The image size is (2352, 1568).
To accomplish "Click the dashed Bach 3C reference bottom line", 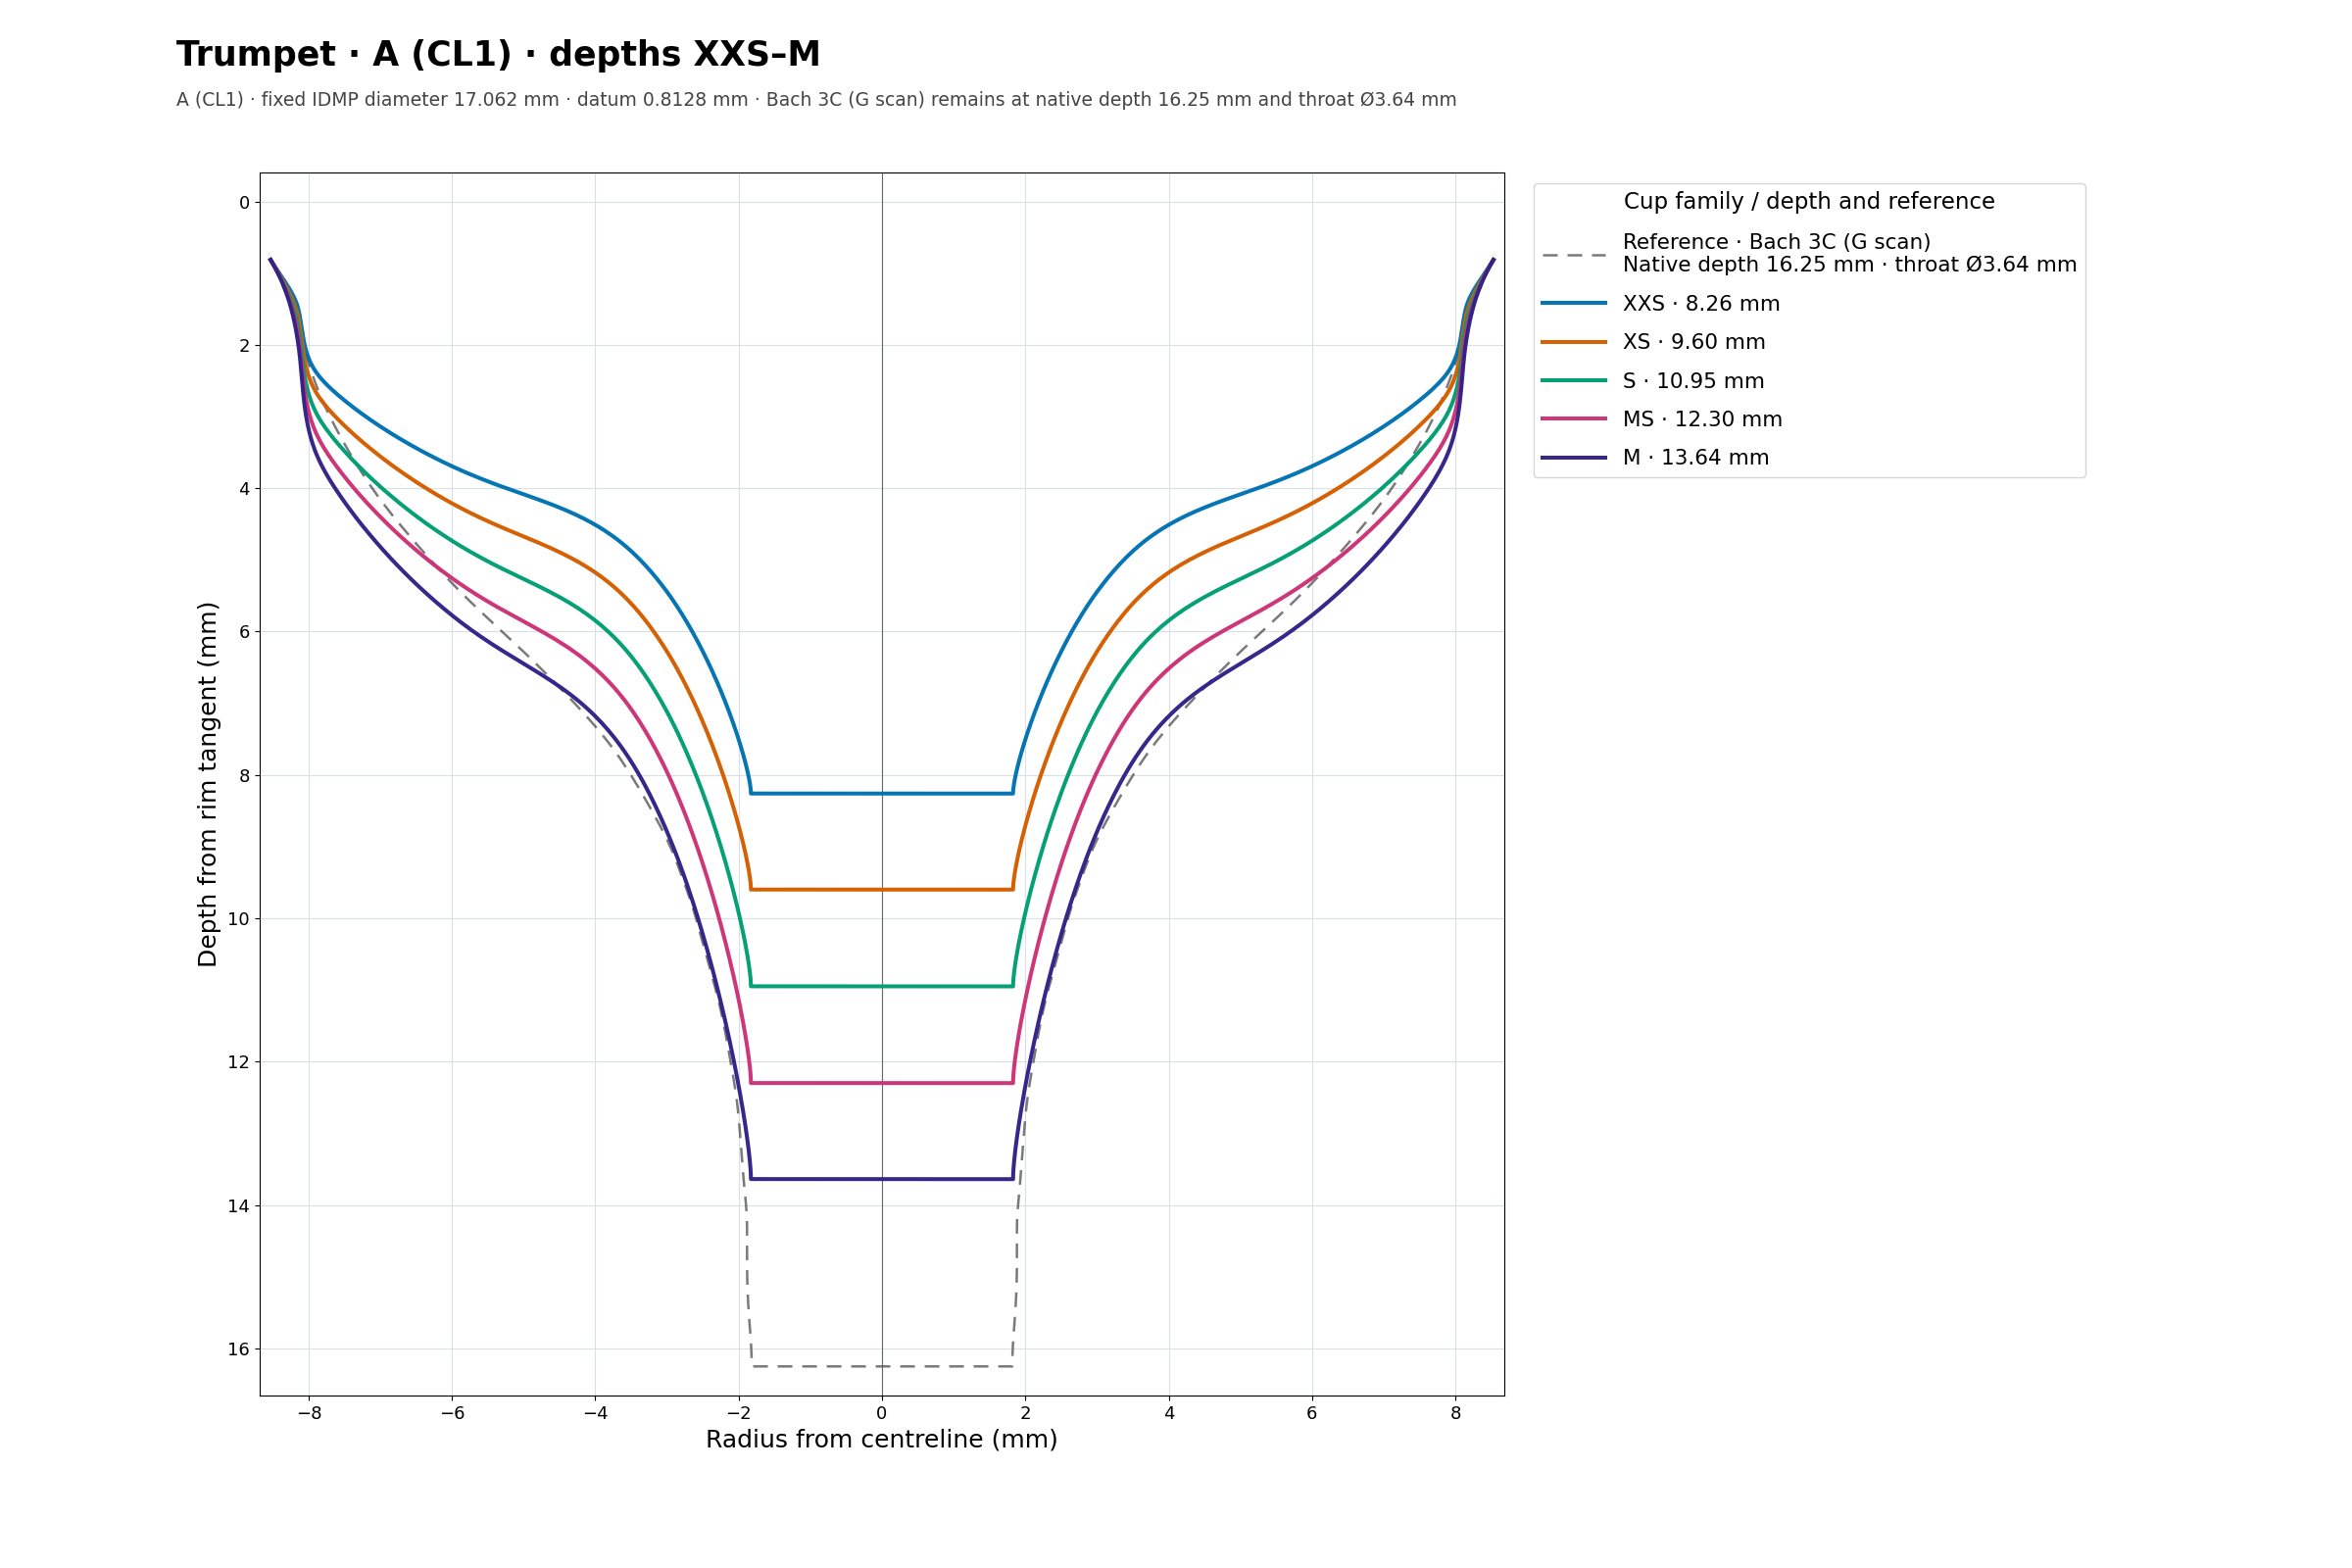I will point(881,1366).
